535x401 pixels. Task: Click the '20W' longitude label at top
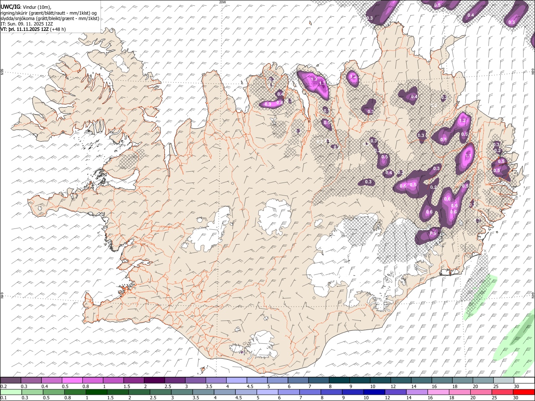pyautogui.click(x=222, y=2)
